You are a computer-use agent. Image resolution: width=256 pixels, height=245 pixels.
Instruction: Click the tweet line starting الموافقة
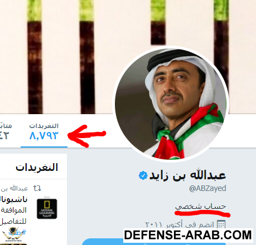pos(13,210)
